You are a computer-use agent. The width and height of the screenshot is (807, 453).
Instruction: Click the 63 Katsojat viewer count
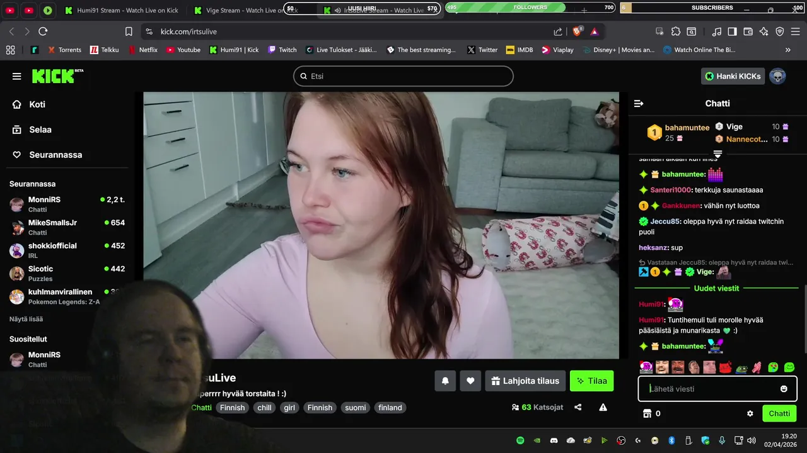[x=538, y=408]
